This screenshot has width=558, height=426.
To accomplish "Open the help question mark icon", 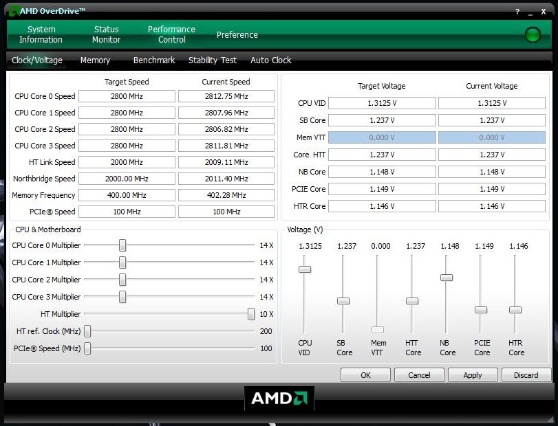I will pyautogui.click(x=517, y=12).
